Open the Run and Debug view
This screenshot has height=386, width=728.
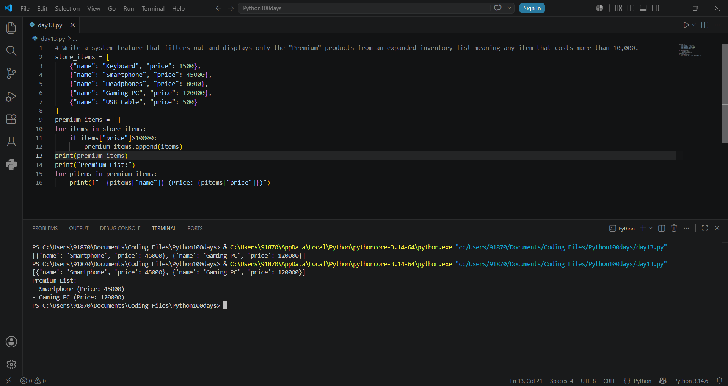pyautogui.click(x=11, y=97)
